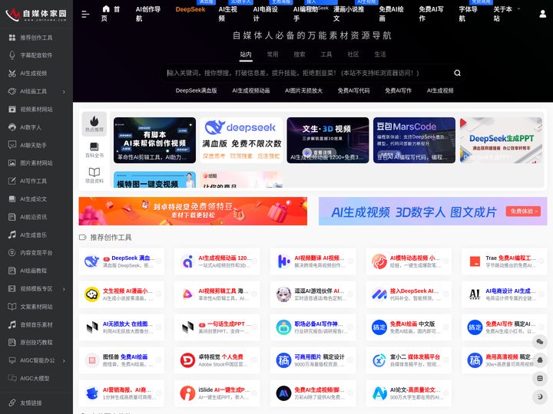
Task: Open the 职场必备AI写作神器 card
Action: click(x=313, y=327)
